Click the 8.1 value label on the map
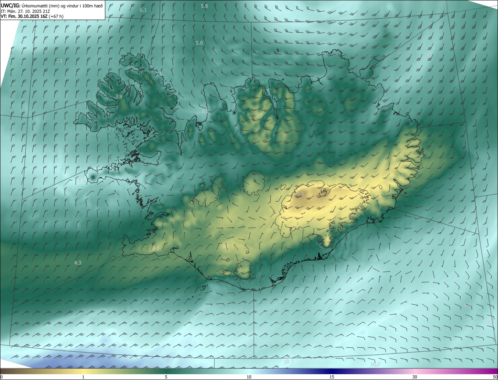This screenshot has height=380, width=498. coord(205,111)
